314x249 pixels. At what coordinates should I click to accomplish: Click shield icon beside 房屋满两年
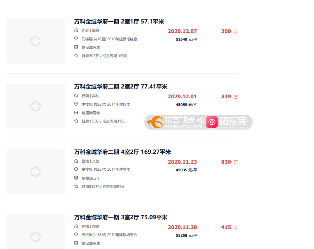click(x=76, y=113)
